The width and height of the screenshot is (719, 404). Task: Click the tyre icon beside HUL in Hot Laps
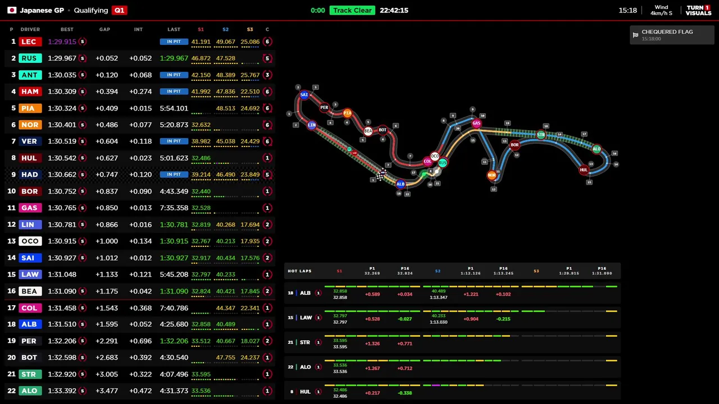pos(318,392)
